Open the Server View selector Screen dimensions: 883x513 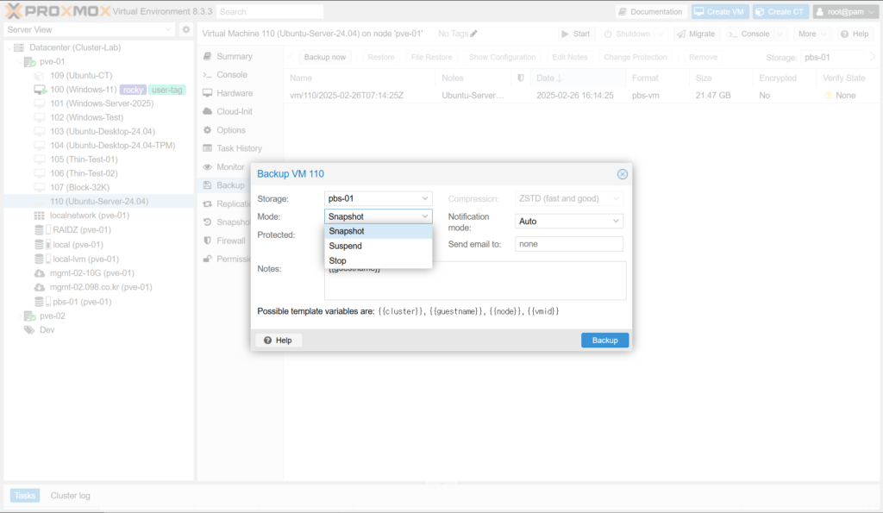tap(89, 29)
